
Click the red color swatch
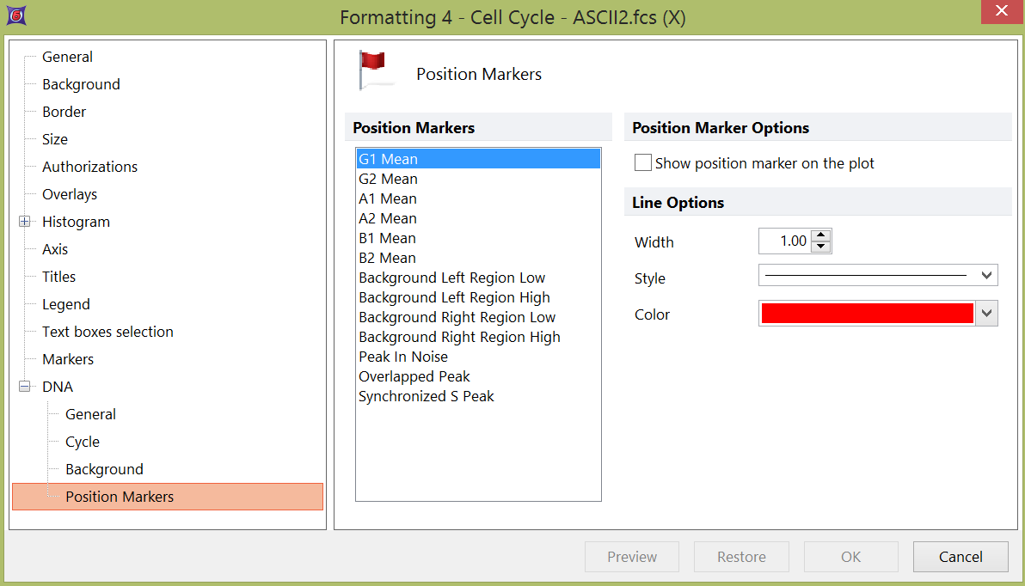click(x=866, y=314)
